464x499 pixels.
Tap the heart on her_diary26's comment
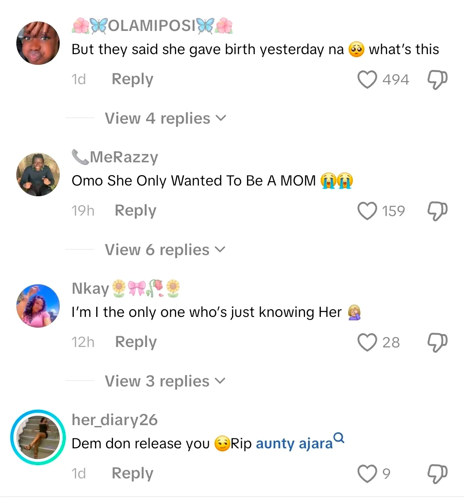pyautogui.click(x=367, y=474)
